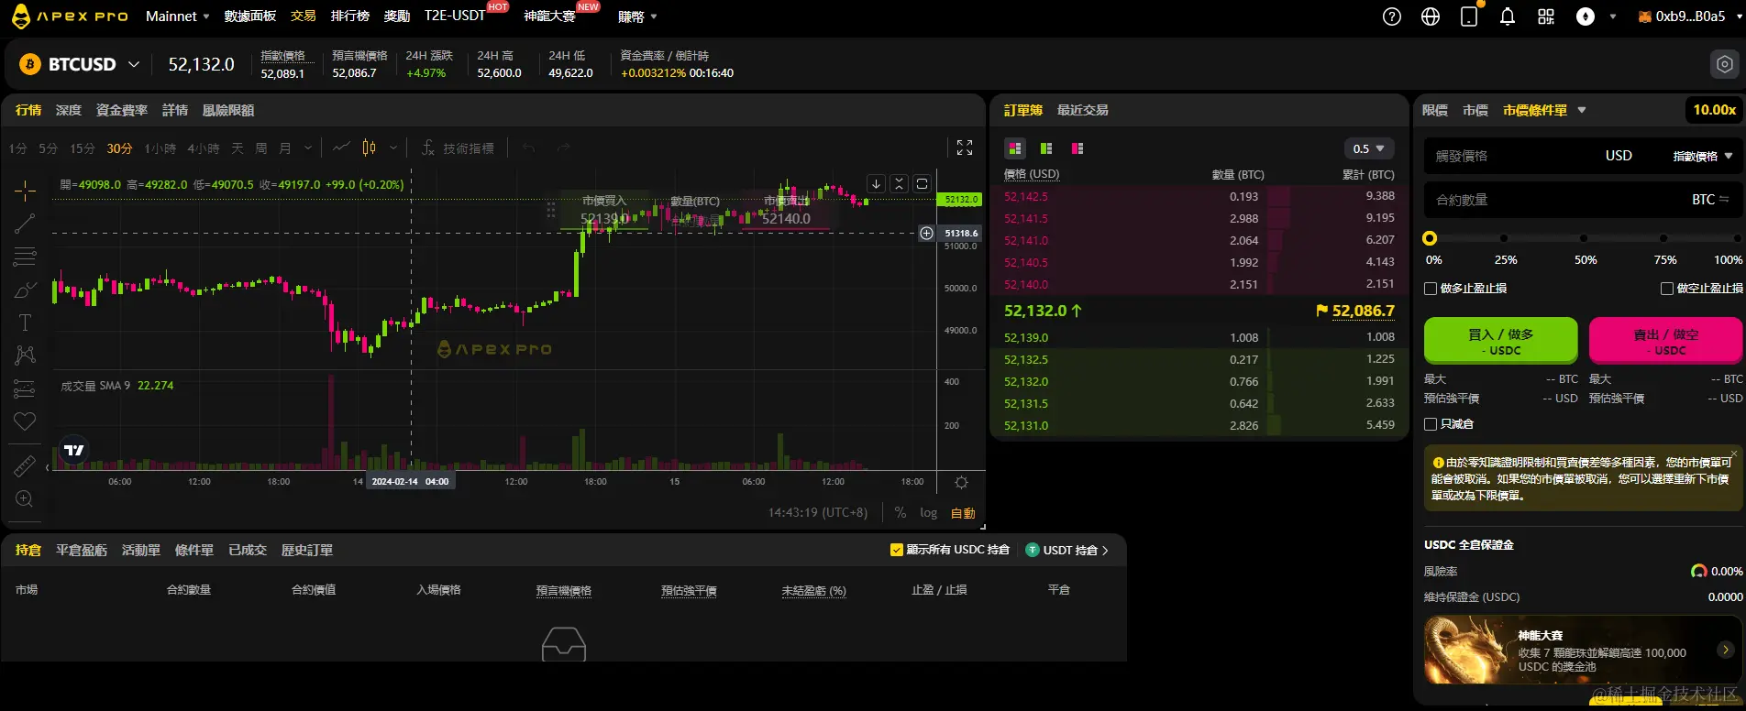Open chart settings gear icon

[961, 482]
